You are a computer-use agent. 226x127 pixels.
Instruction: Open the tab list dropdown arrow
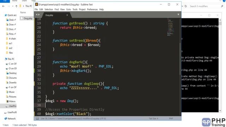(x=178, y=14)
